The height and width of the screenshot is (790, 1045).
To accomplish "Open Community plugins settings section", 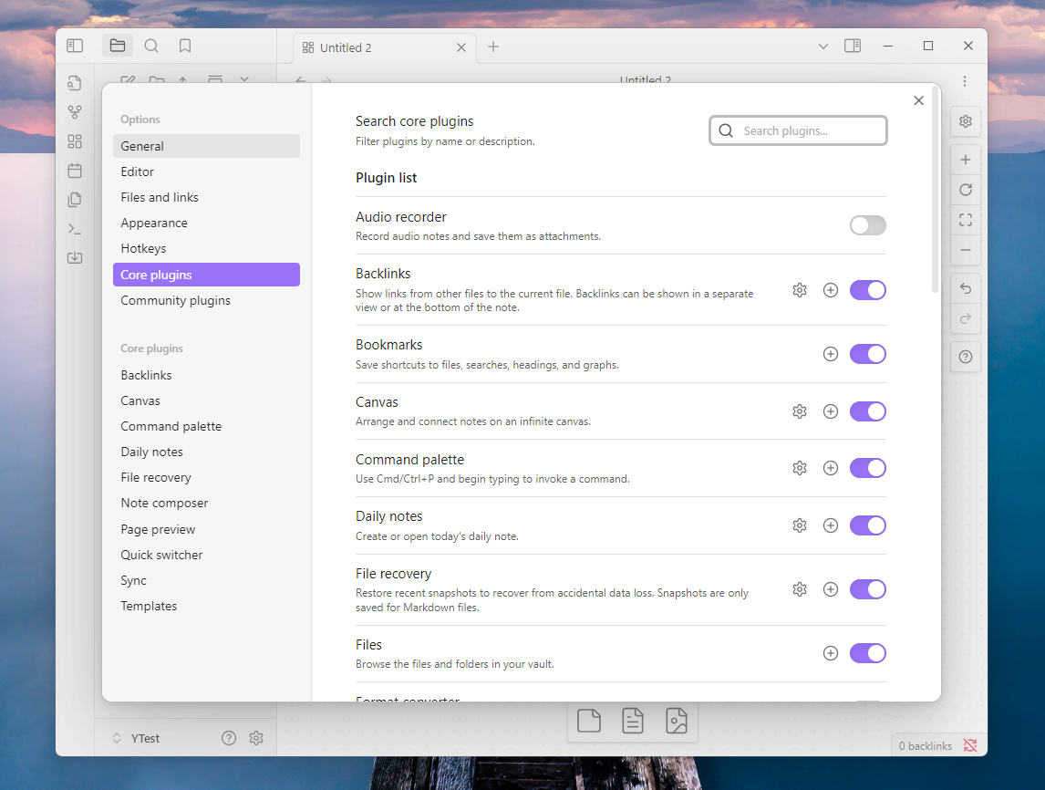I will pos(207,301).
